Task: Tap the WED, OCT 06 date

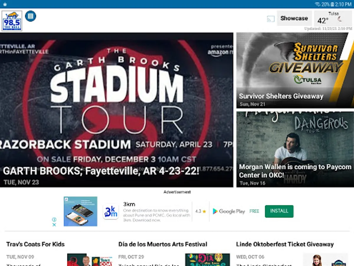Action: click(x=250, y=257)
